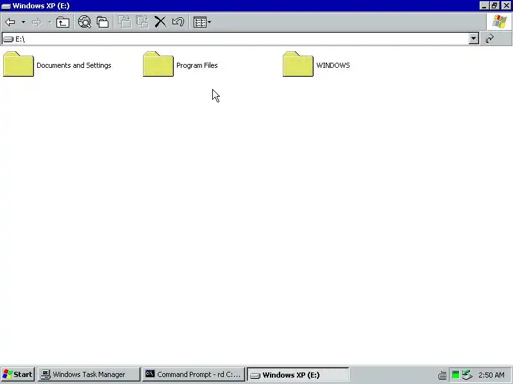The image size is (513, 384).
Task: Click the keyboard icon in taskbar
Action: click(x=442, y=375)
